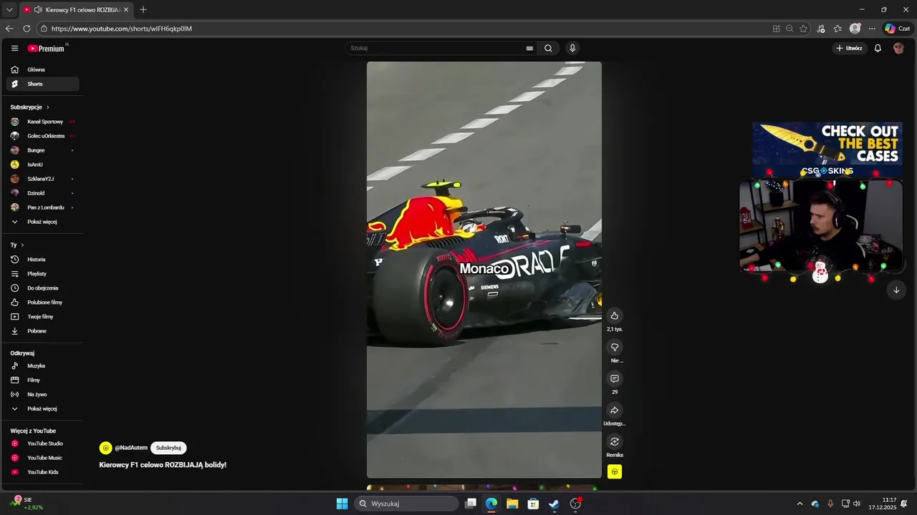Open File Explorer from taskbar

click(512, 504)
